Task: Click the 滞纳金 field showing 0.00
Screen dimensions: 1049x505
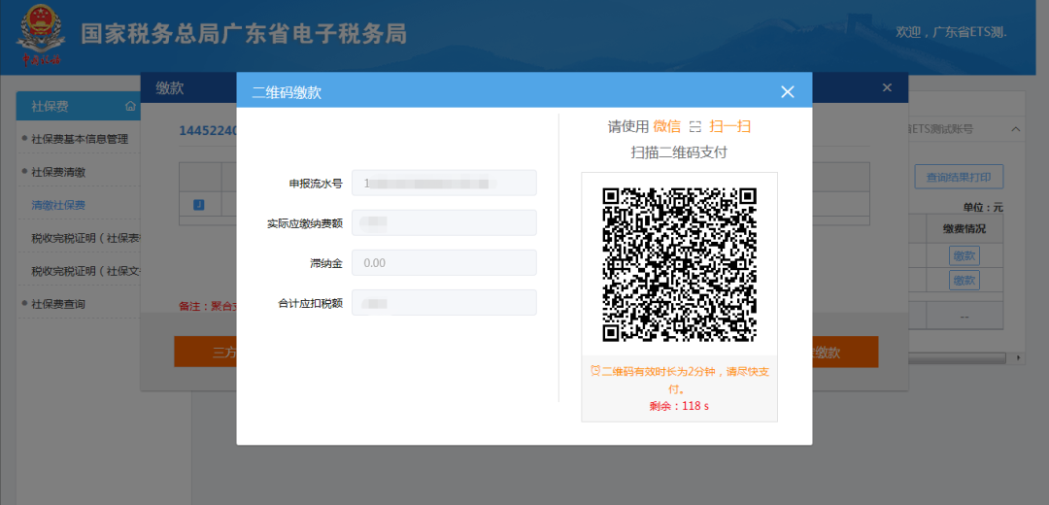Action: tap(444, 263)
